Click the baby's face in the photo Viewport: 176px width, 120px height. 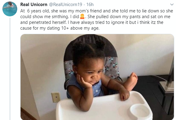tap(90, 73)
